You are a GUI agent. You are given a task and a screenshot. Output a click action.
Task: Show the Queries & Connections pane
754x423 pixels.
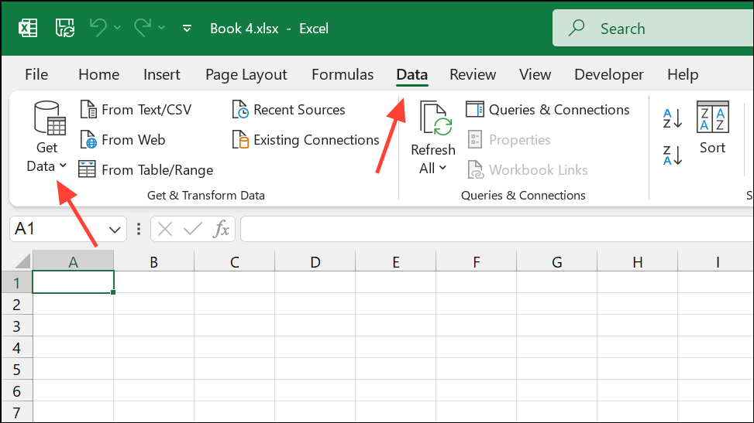coord(547,110)
